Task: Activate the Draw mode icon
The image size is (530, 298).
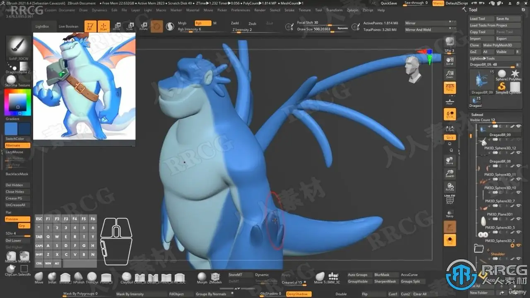Action: pyautogui.click(x=104, y=26)
